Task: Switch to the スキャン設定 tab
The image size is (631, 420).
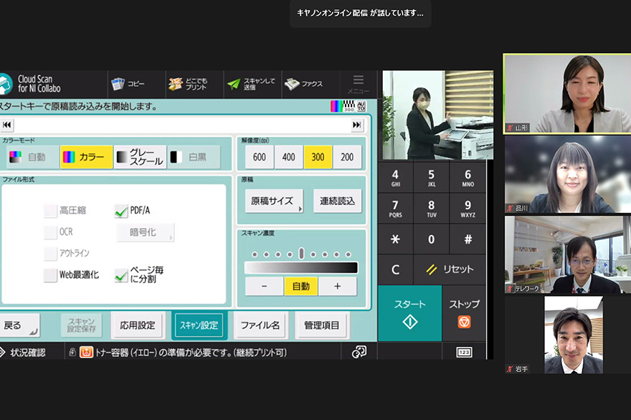Action: point(199,325)
